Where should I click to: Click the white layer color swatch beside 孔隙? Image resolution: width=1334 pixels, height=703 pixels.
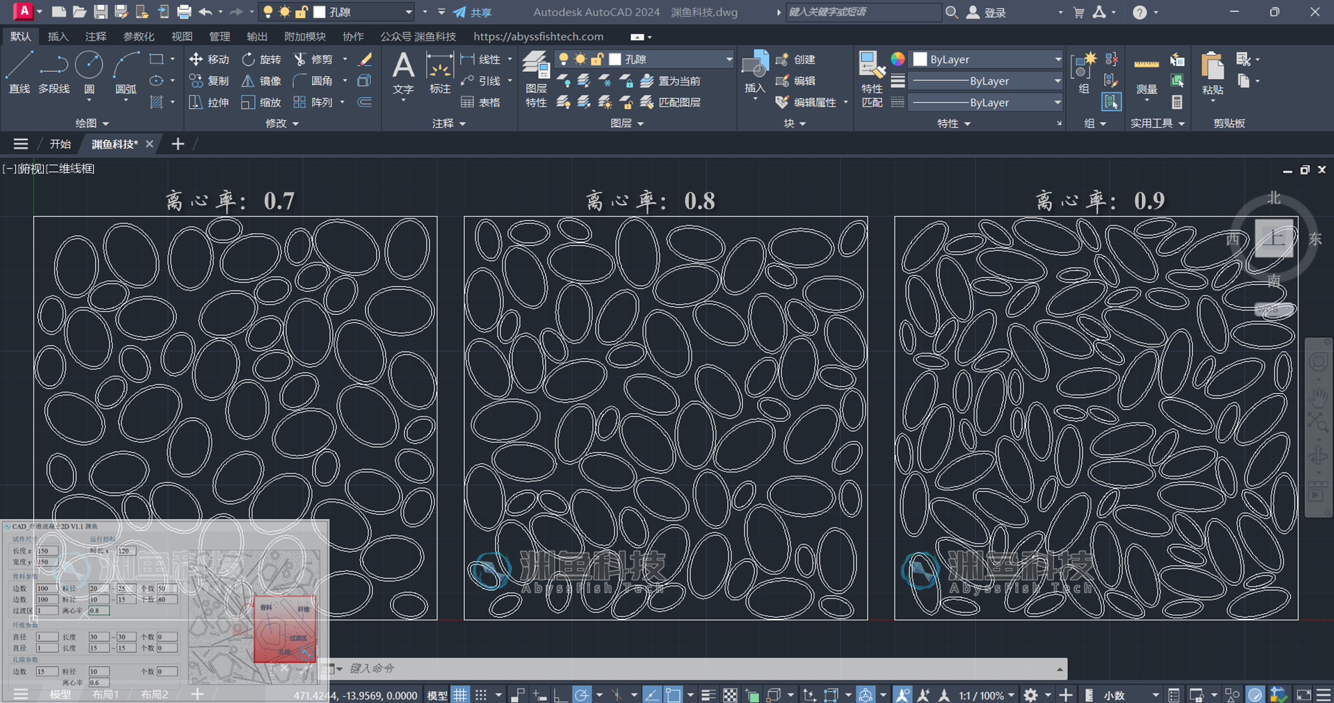click(615, 59)
